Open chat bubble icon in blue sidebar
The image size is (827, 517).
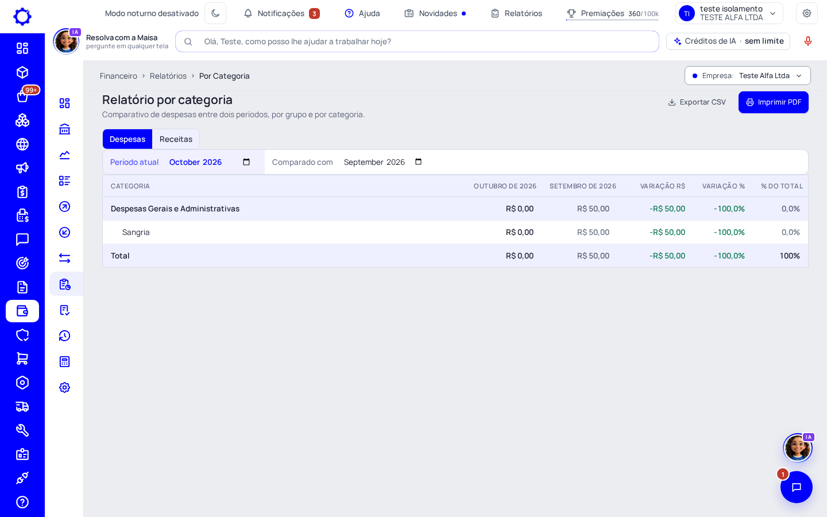tap(22, 240)
